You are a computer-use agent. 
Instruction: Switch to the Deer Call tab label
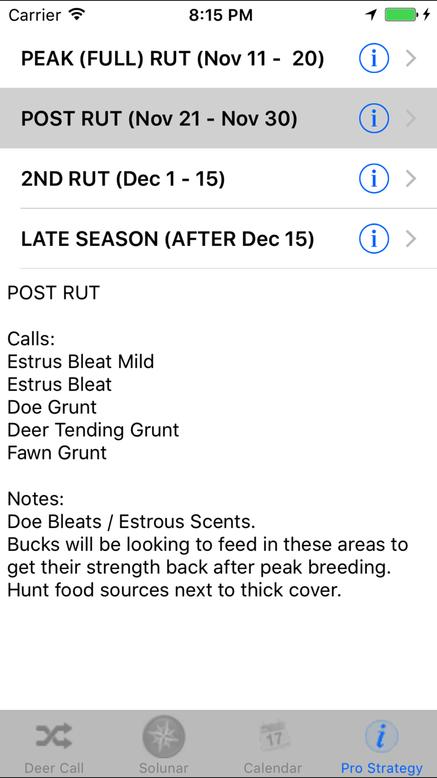click(54, 768)
